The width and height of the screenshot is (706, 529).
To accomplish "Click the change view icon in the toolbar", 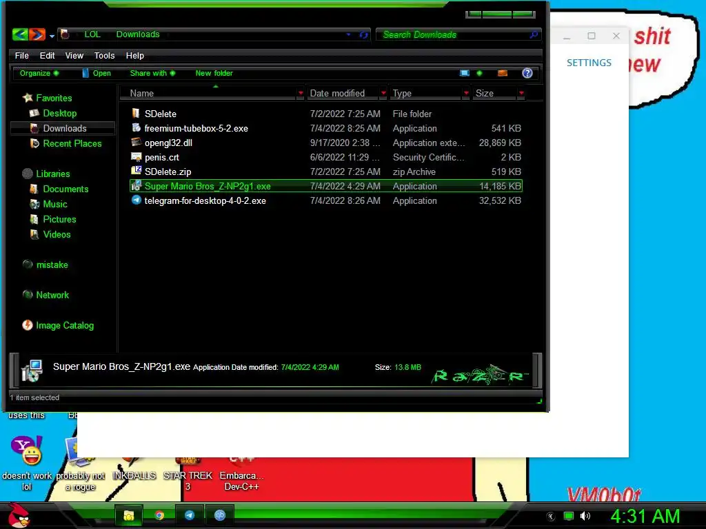I will point(464,73).
